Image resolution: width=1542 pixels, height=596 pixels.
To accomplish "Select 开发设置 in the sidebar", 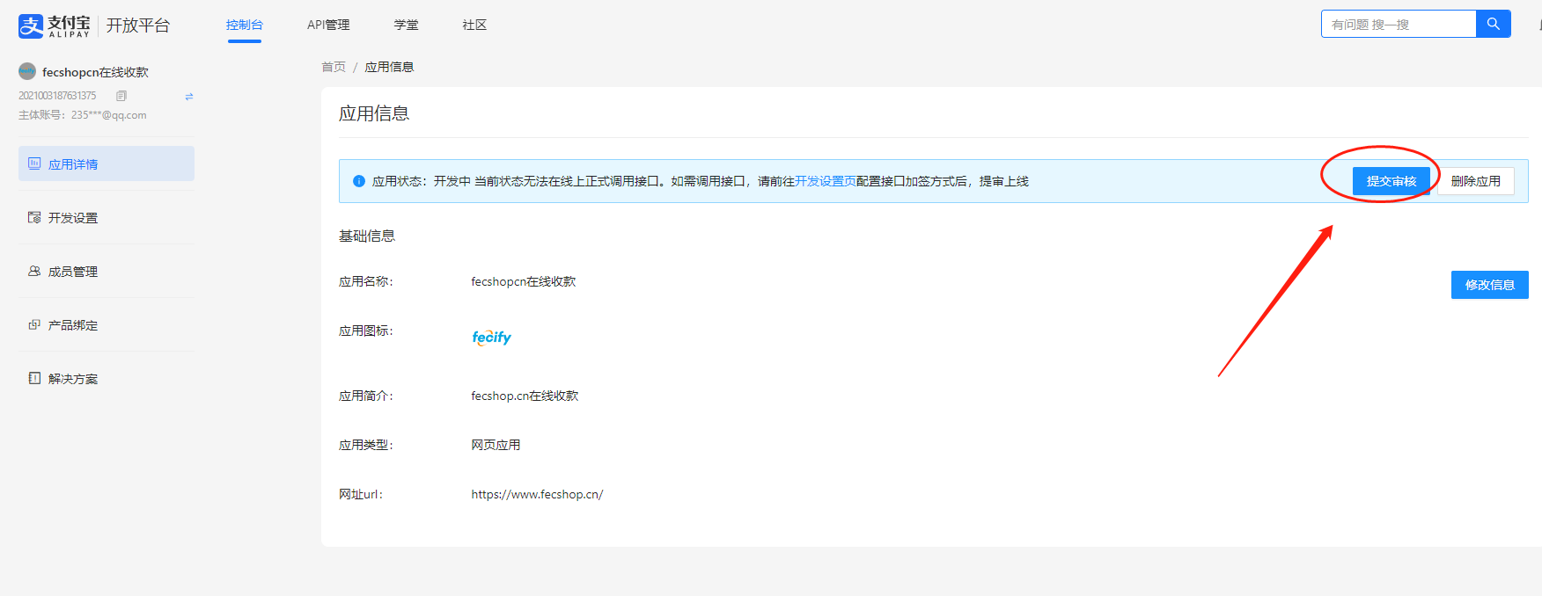I will click(x=106, y=217).
